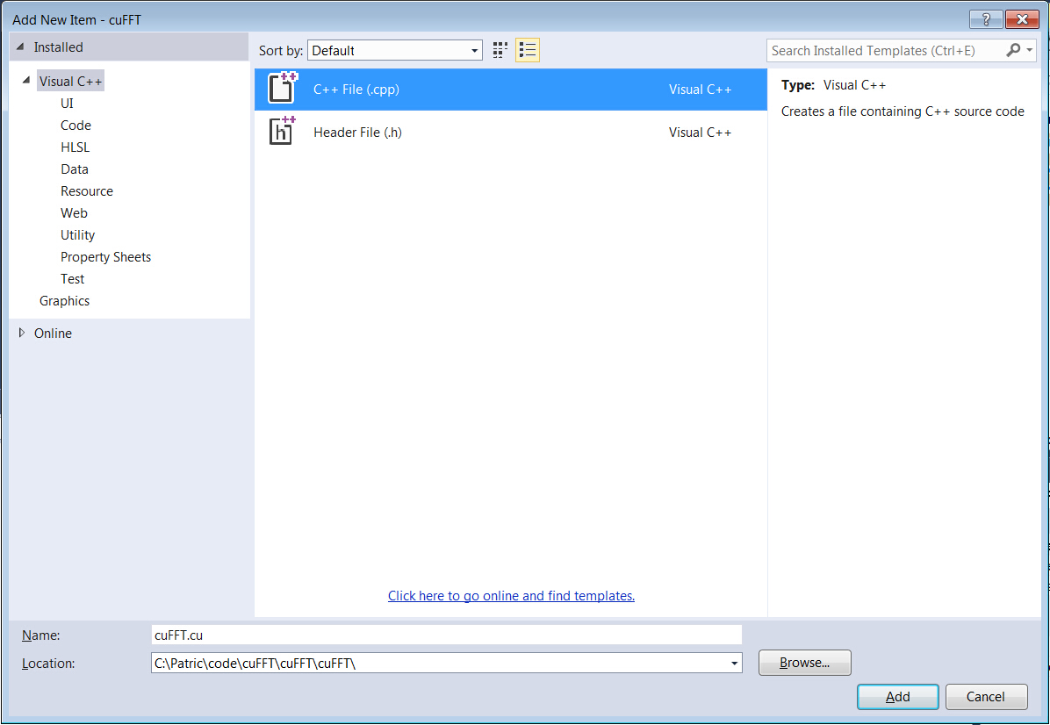Click the Name text field
This screenshot has height=725, width=1050.
(x=446, y=635)
